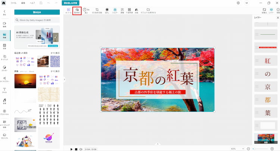Open My Library sidebar category

pos(4,80)
